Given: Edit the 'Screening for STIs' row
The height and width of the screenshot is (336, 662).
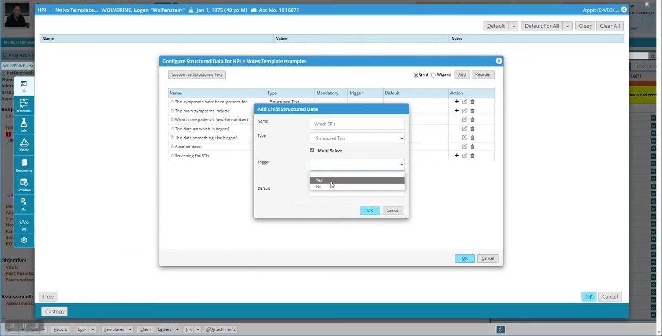Looking at the screenshot, I should (x=464, y=156).
